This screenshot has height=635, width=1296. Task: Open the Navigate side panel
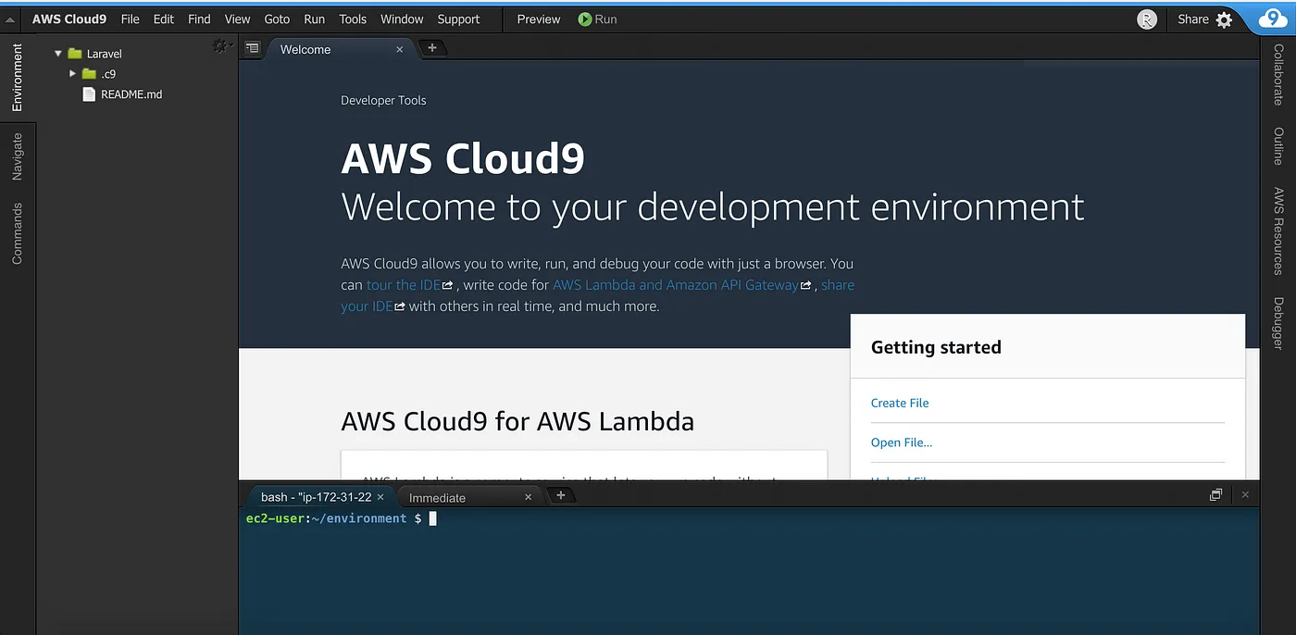point(17,156)
